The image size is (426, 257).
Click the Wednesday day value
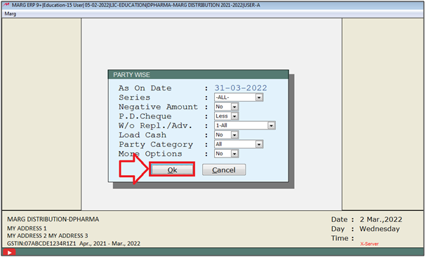click(x=380, y=229)
